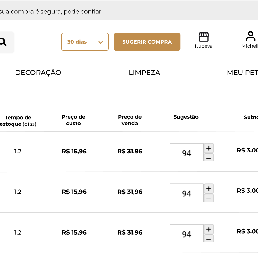Increase quantity with first row plus

point(209,148)
